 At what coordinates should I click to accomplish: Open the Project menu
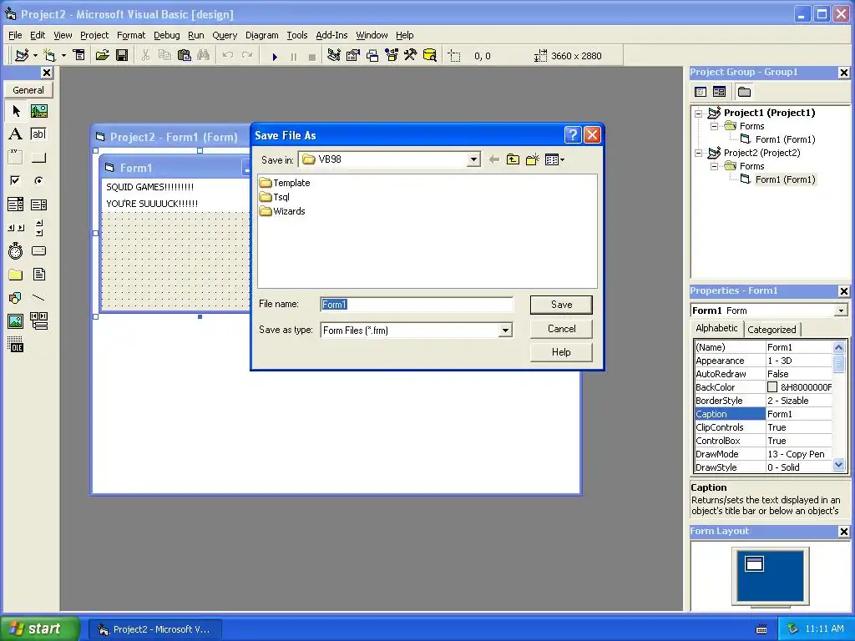(94, 35)
